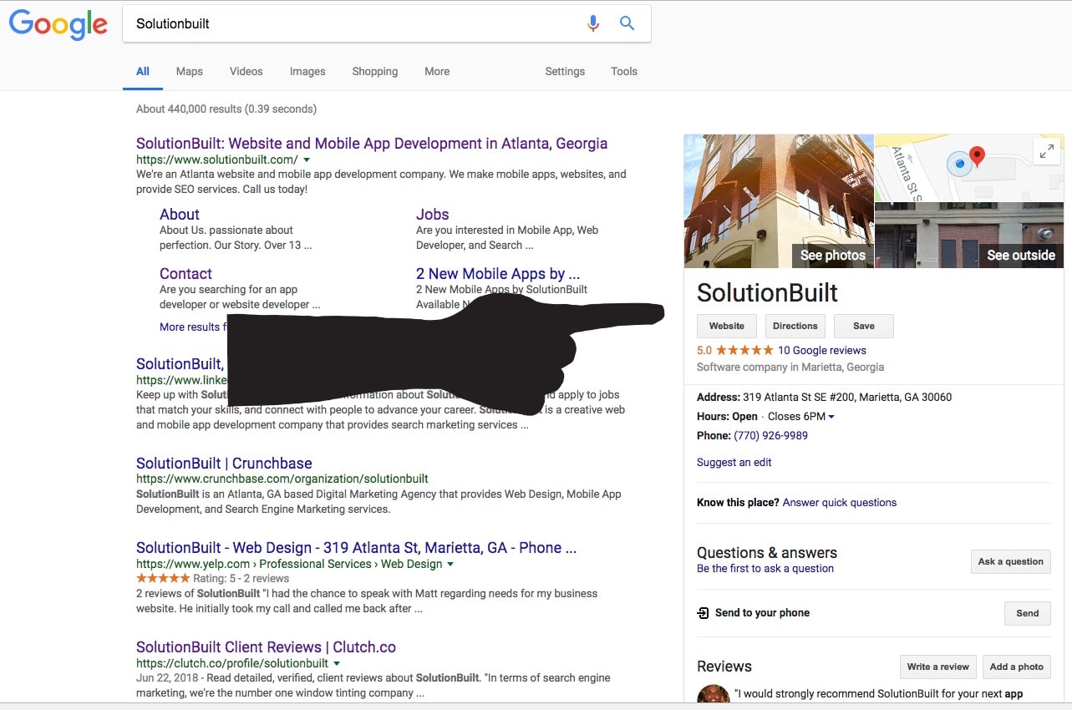1072x710 pixels.
Task: Click the Google logo
Action: coord(58,24)
